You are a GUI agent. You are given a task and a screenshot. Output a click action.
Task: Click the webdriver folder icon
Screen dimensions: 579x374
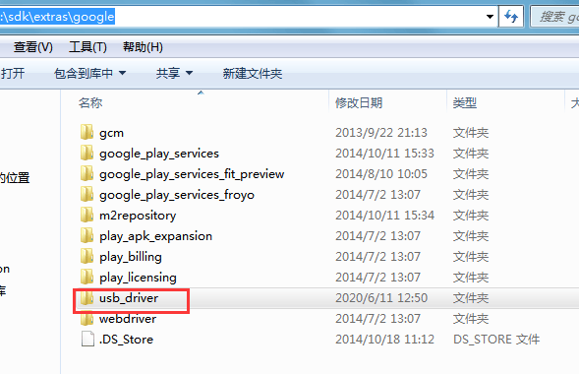pos(87,318)
